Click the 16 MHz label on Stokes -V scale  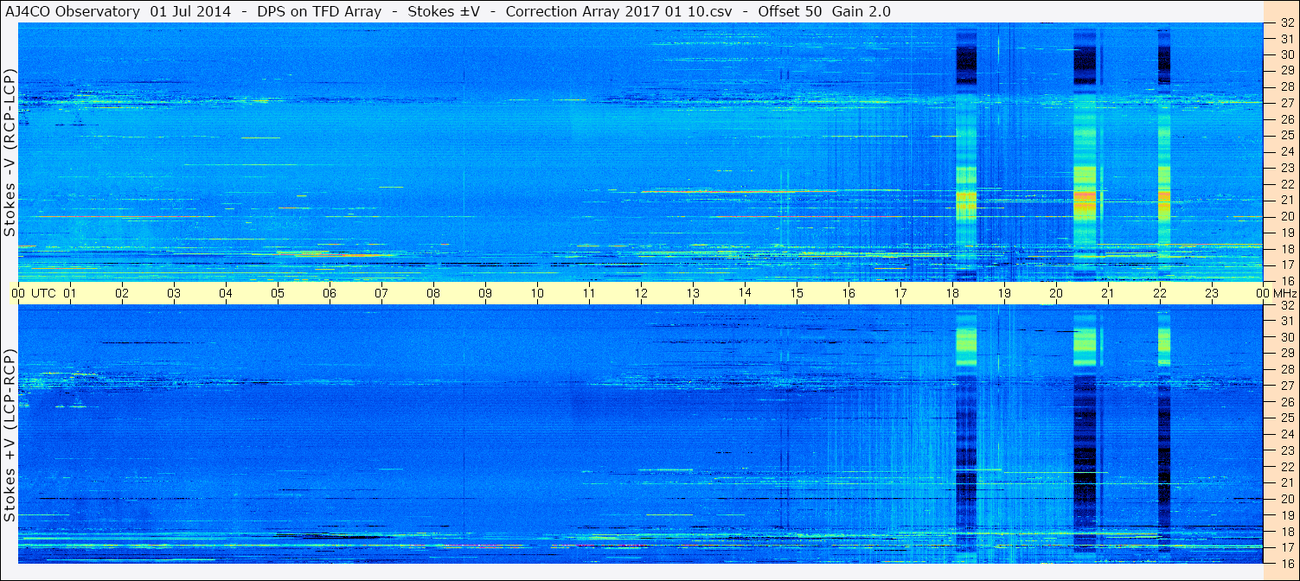(x=1287, y=281)
